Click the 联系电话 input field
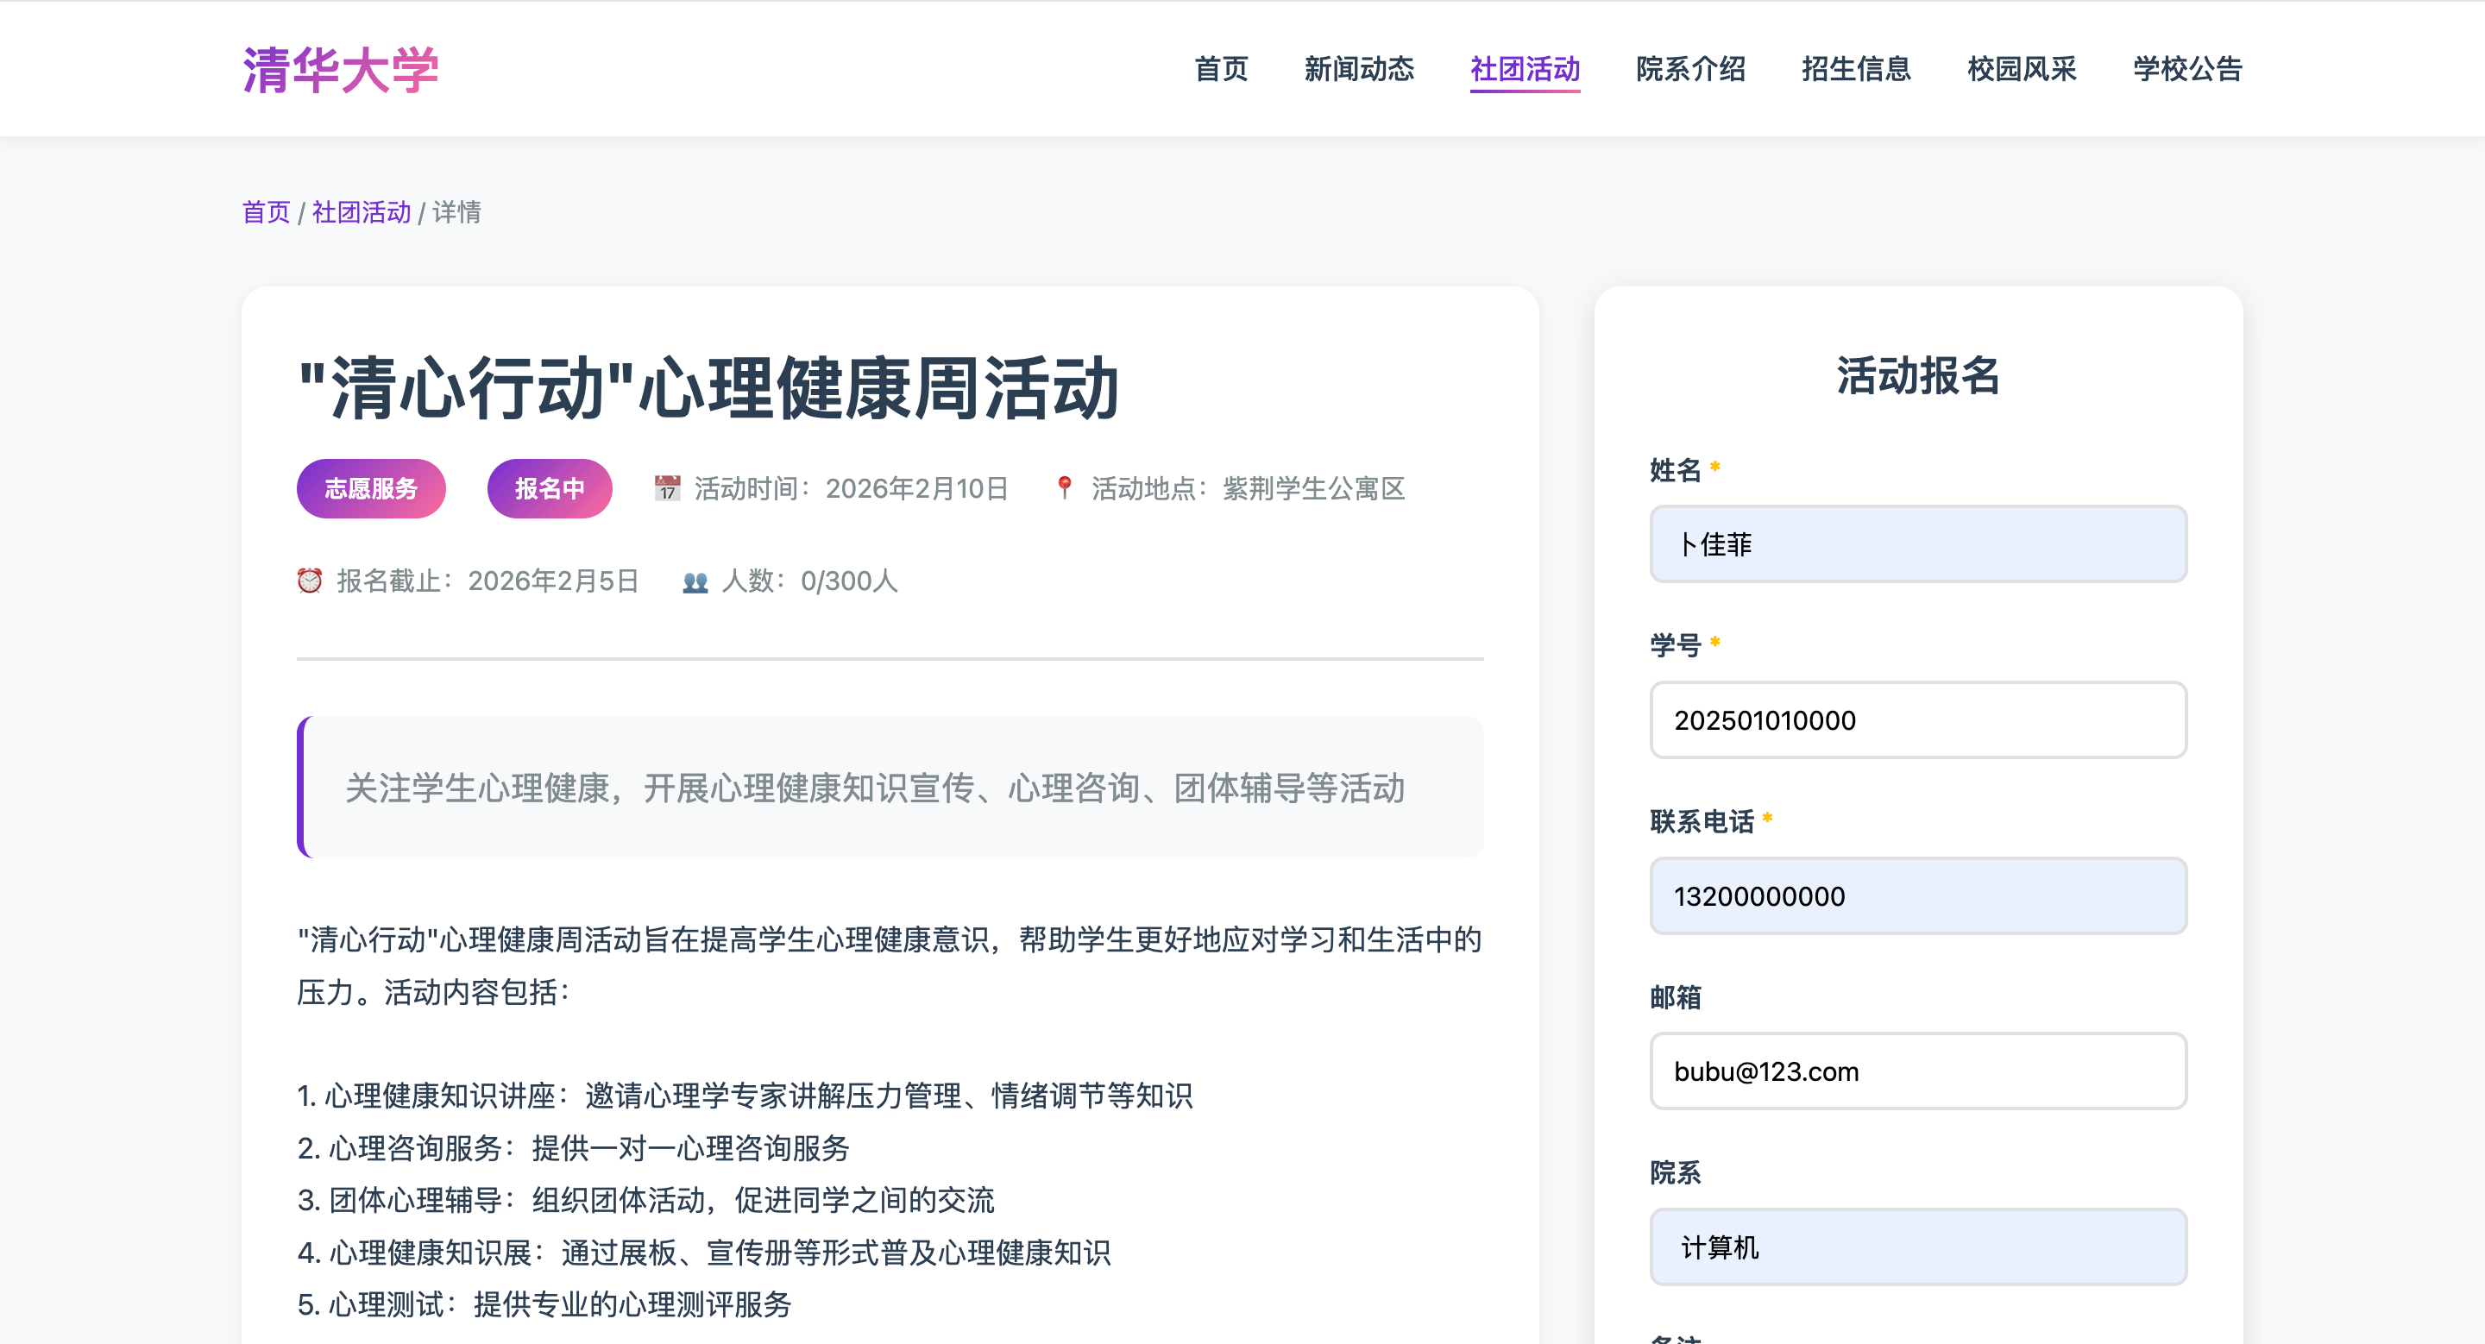2485x1344 pixels. pyautogui.click(x=1918, y=895)
